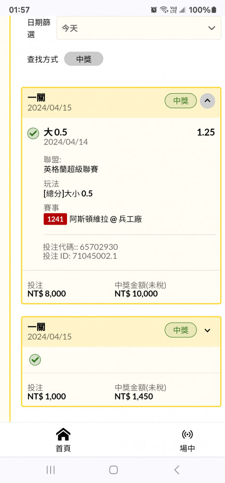Tap the 1.25 odds value
Image resolution: width=225 pixels, height=483 pixels.
(206, 132)
